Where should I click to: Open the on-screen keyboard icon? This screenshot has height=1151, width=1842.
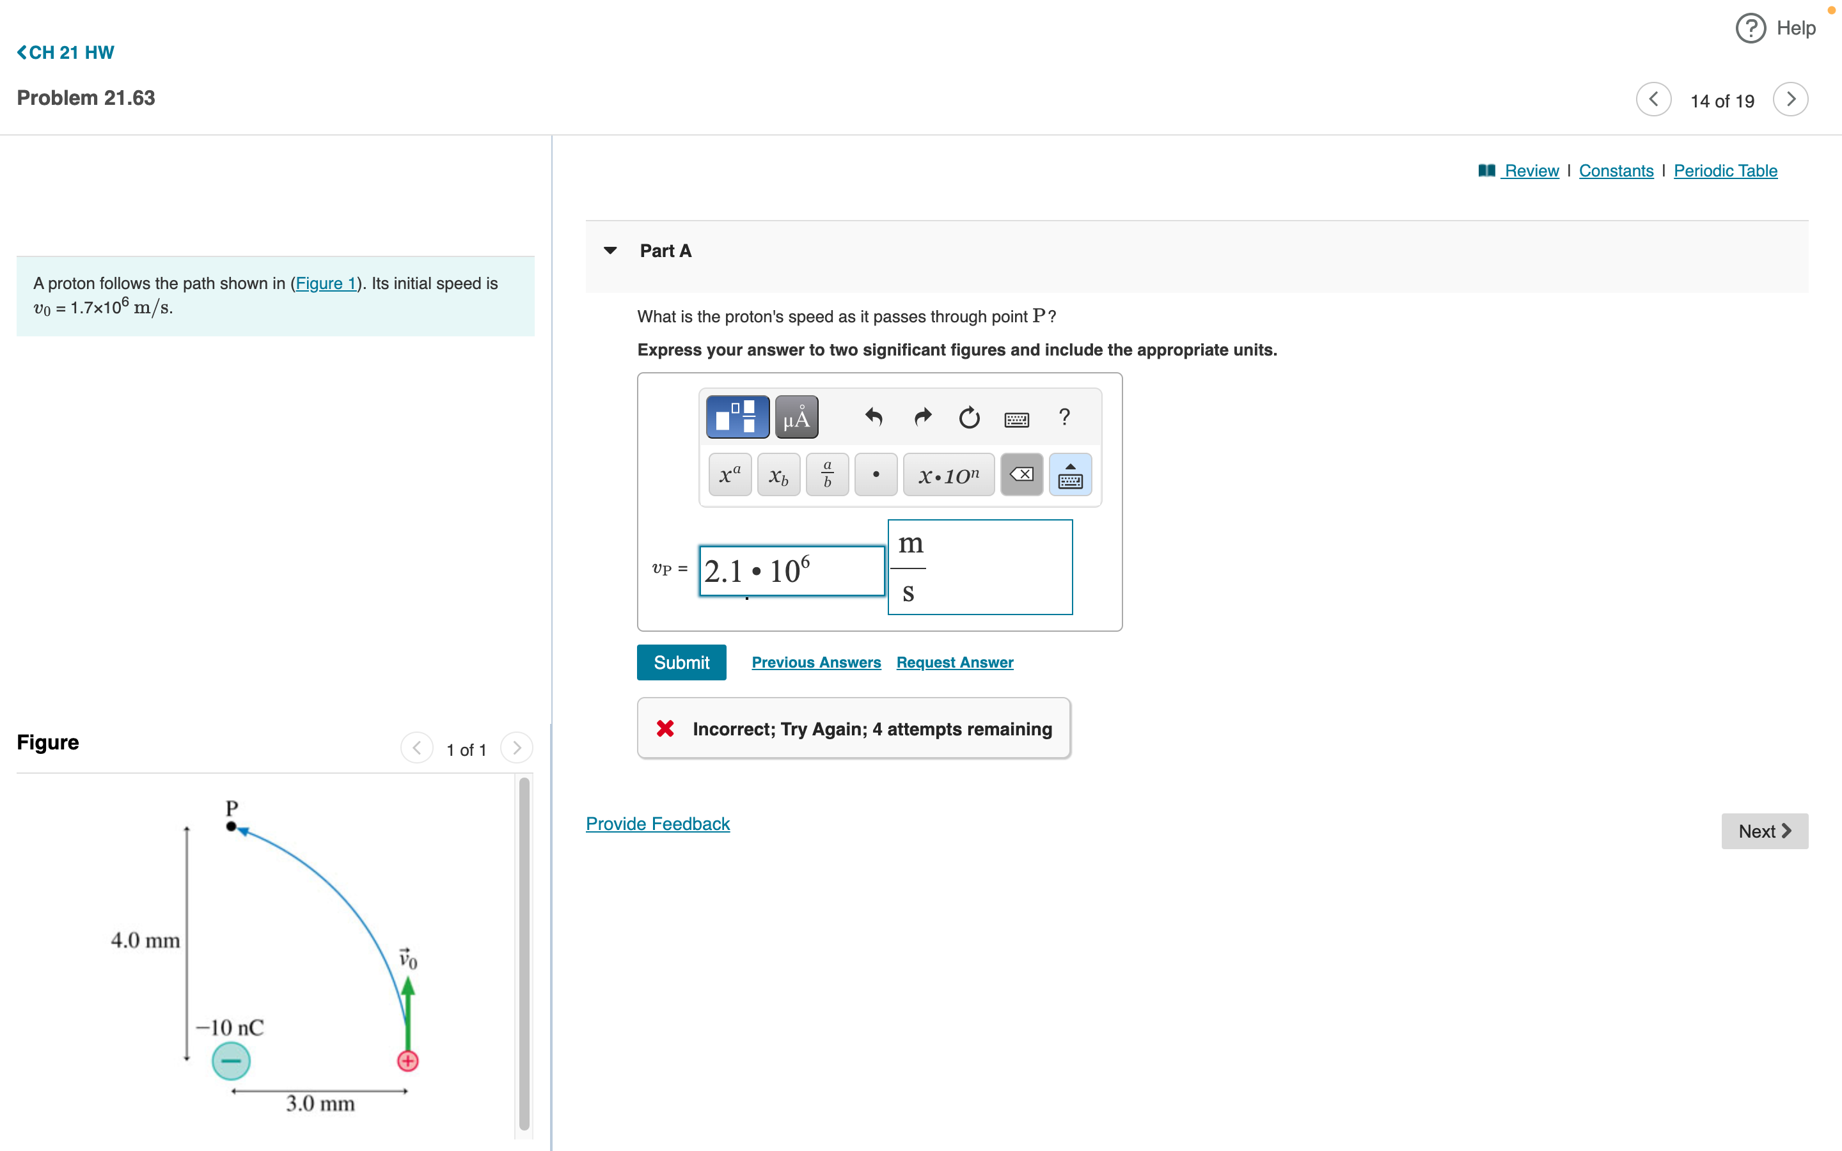[1017, 418]
